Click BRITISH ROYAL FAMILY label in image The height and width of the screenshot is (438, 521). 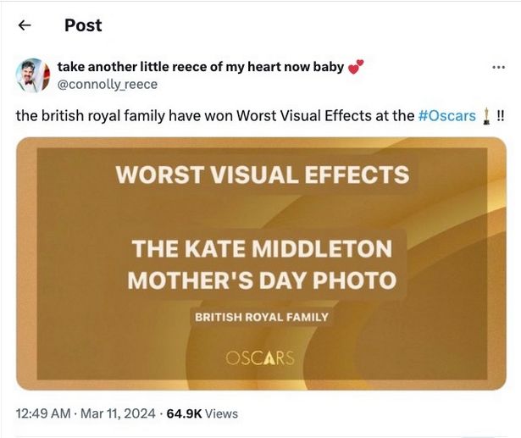click(x=262, y=318)
